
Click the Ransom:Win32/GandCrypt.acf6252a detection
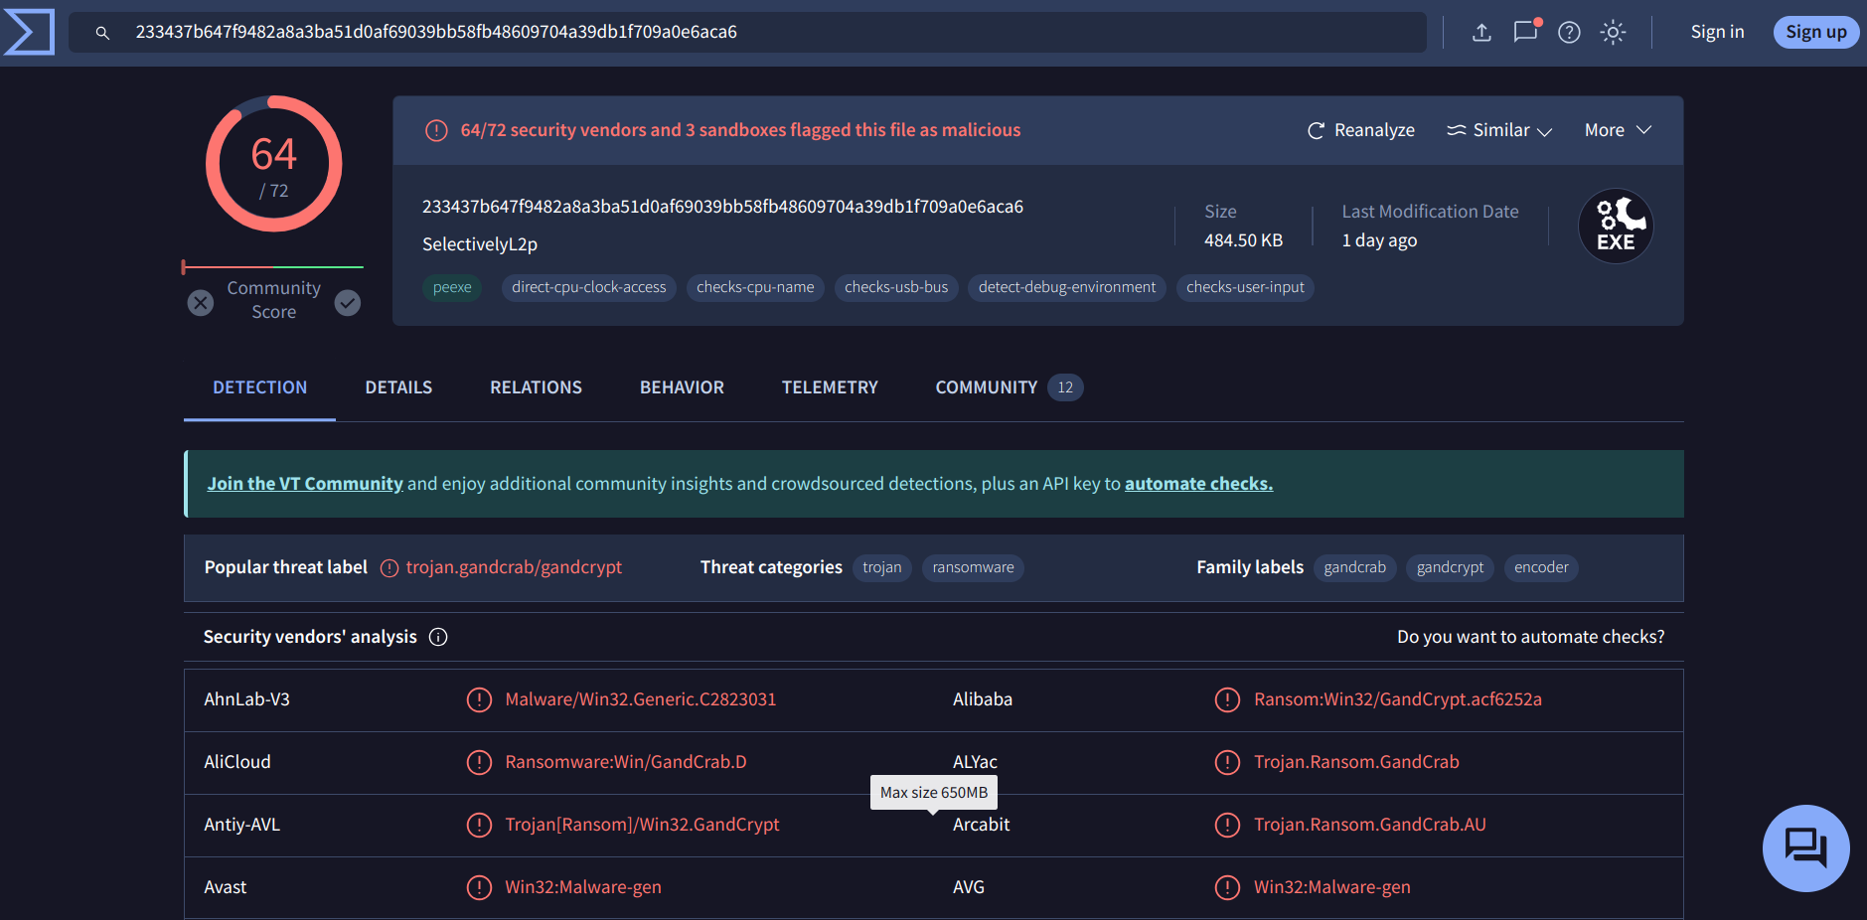tap(1398, 699)
